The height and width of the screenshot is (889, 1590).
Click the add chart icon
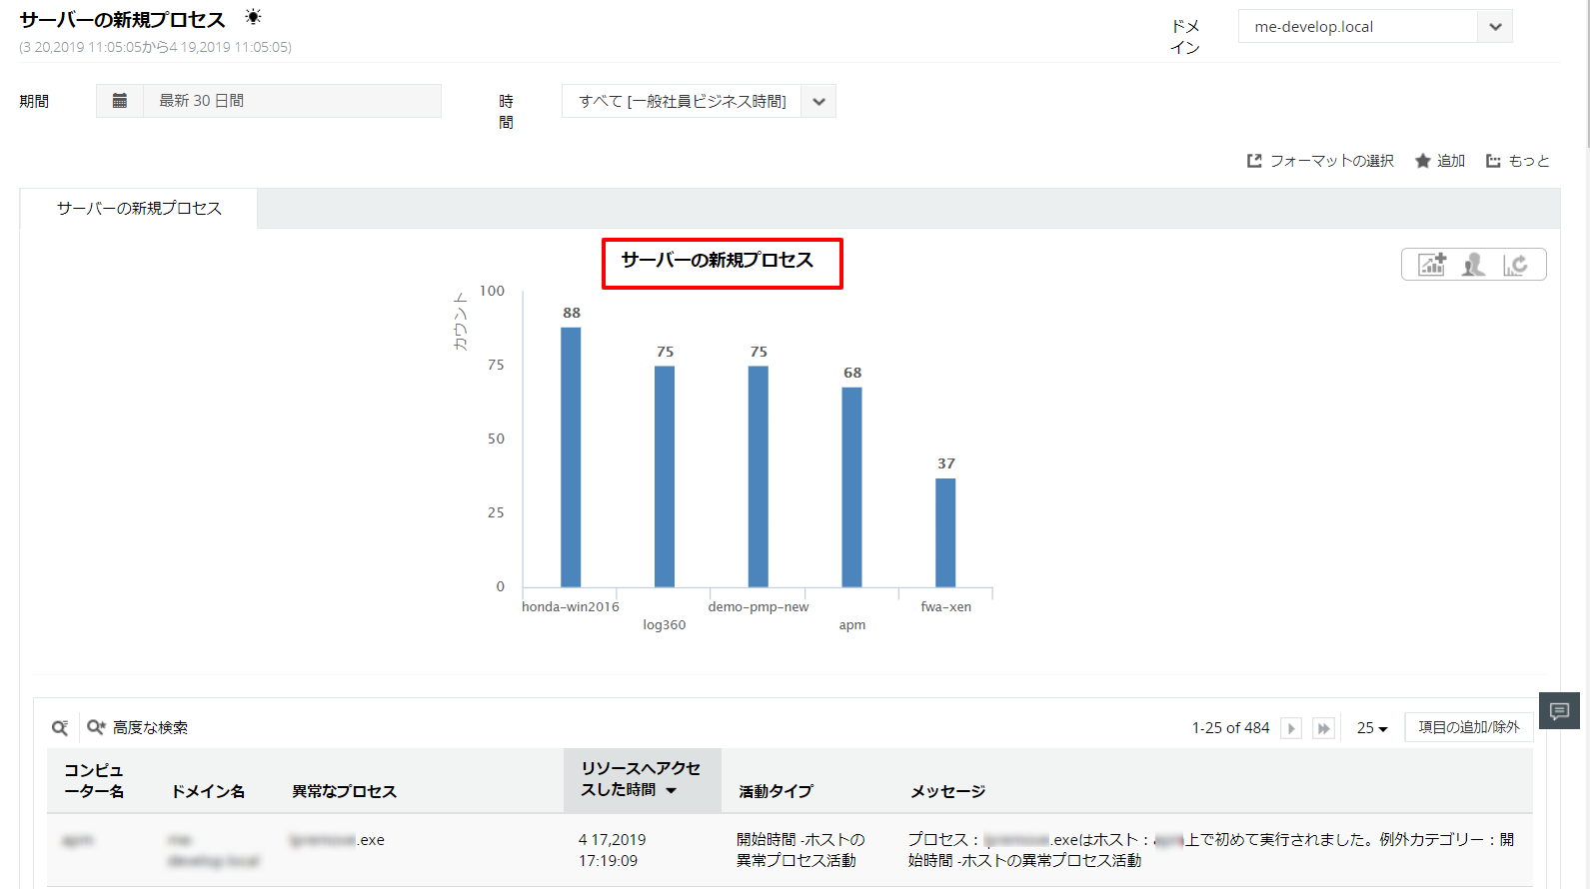[1432, 265]
